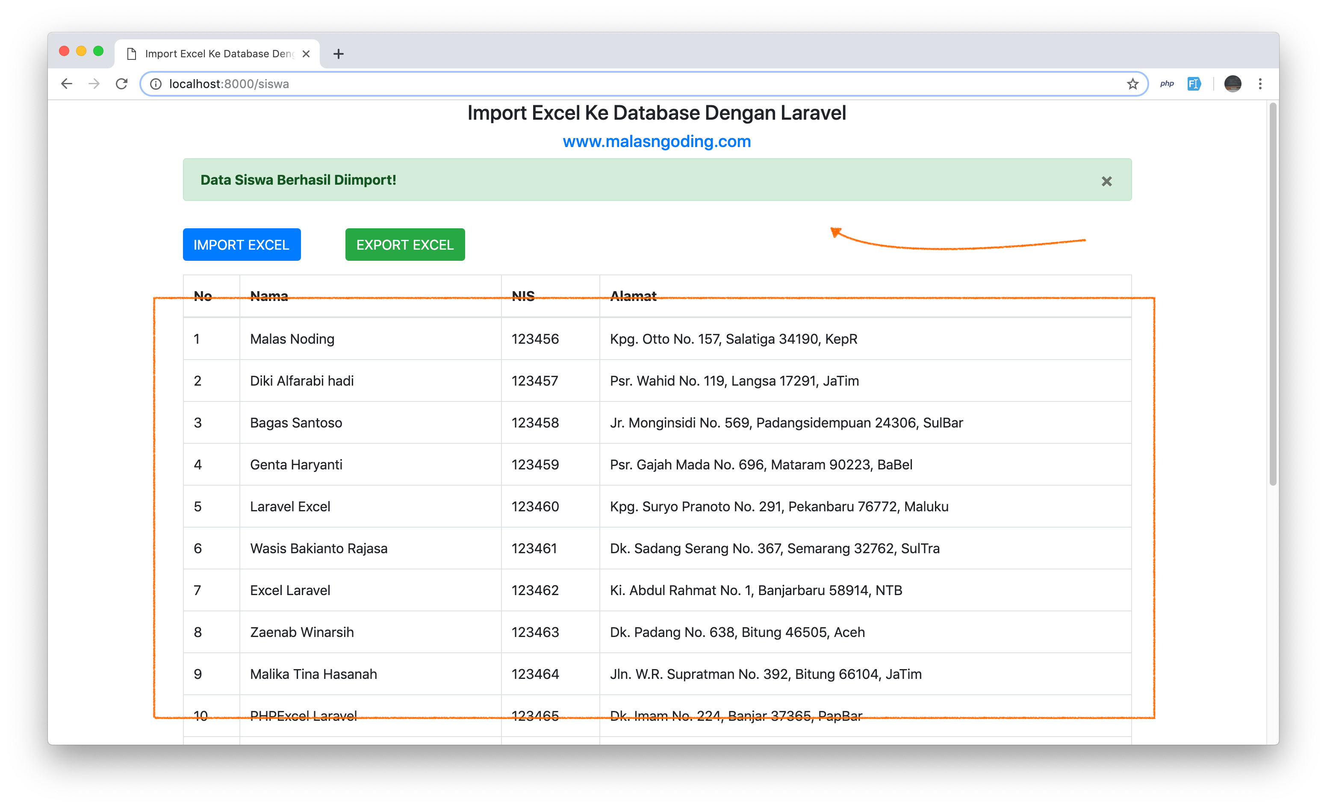Open the three-dot browser menu
Image resolution: width=1327 pixels, height=808 pixels.
point(1260,83)
